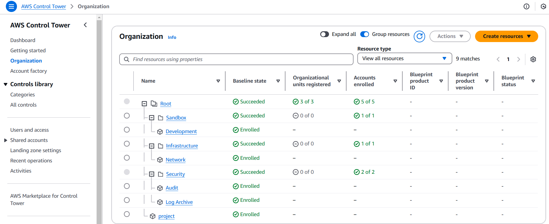Screen dimensions: 549x224
Task: Click the Sandbox folder icon
Action: tap(160, 118)
